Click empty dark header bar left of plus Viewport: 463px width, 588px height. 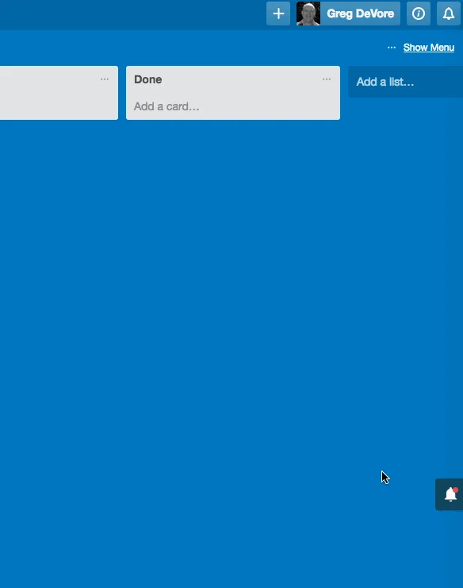[x=131, y=13]
